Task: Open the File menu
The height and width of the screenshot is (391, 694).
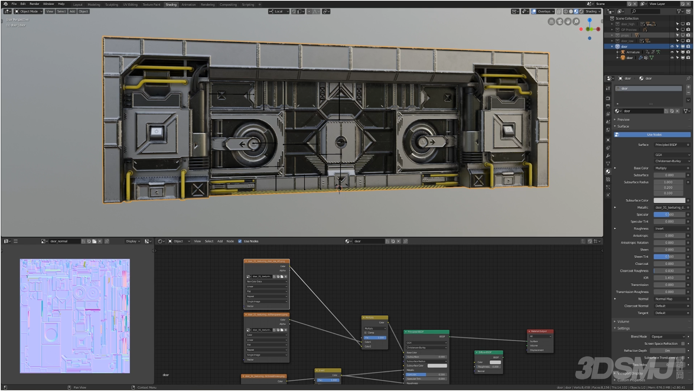Action: point(14,4)
